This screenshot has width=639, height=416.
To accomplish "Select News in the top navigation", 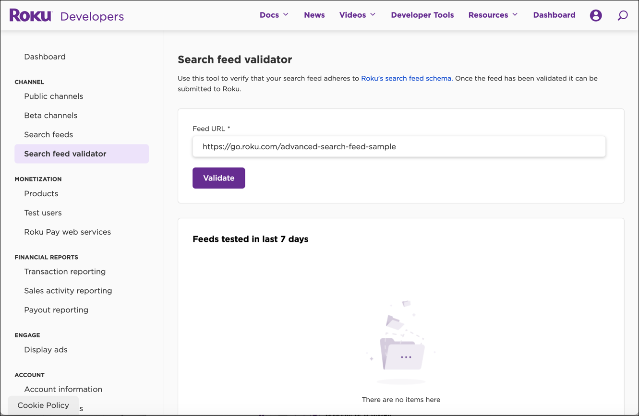I will pos(314,15).
